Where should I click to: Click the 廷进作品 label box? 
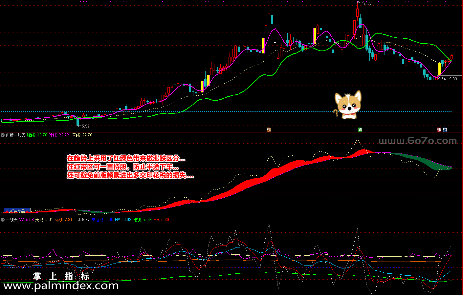click(17, 211)
